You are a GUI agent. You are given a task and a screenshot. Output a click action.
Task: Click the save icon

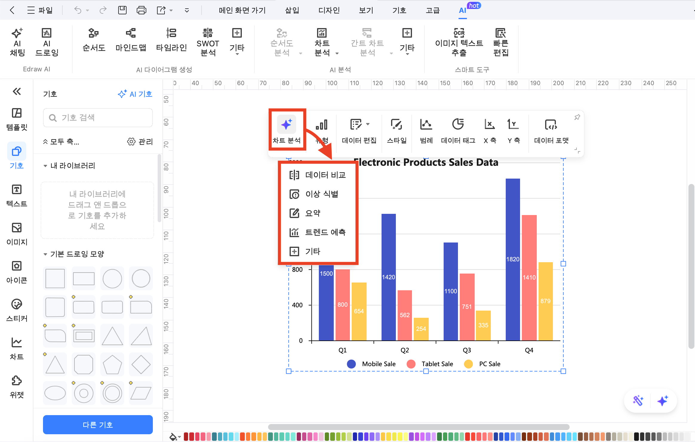tap(122, 10)
